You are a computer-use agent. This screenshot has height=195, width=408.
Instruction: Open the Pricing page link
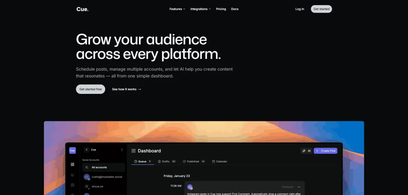pos(221,9)
